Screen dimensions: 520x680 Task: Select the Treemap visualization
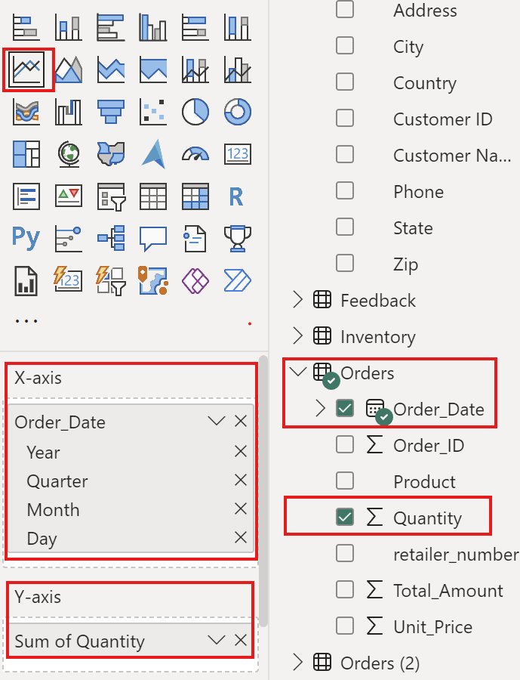(26, 154)
